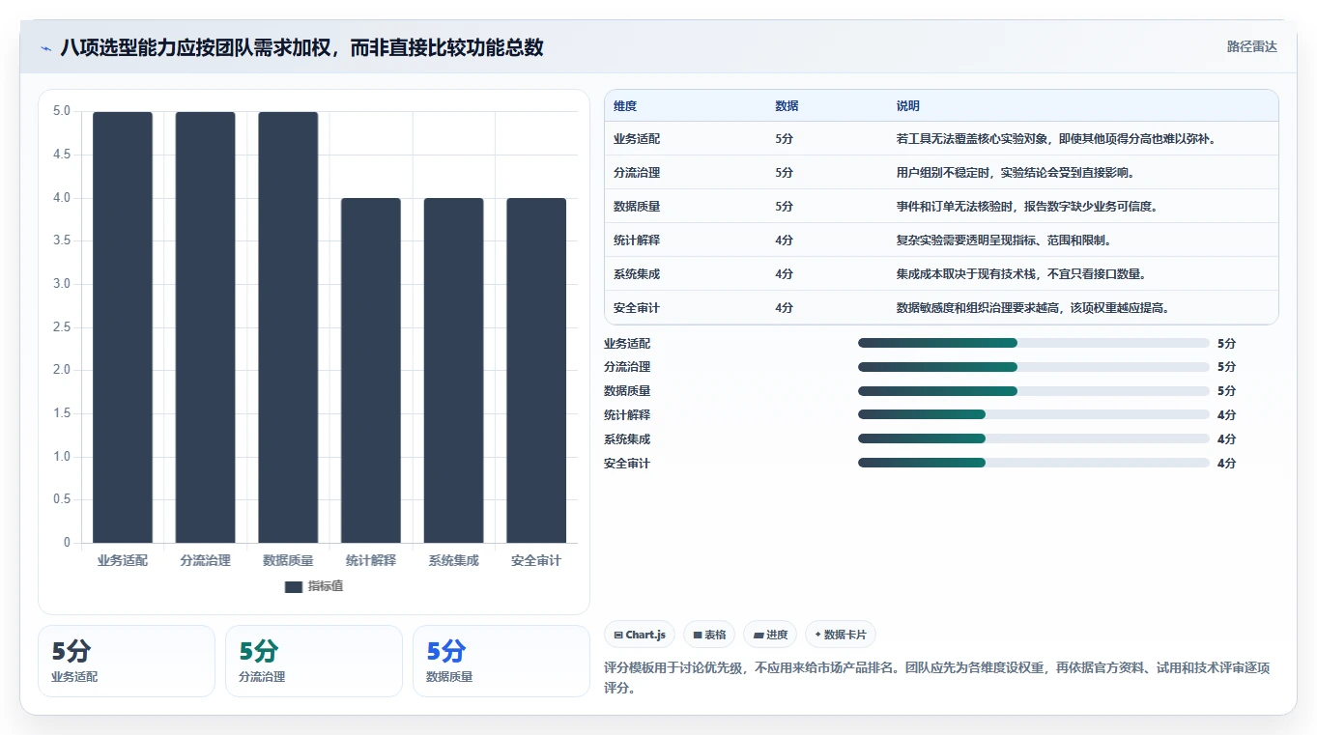Select the 业务适配 bar in the chart
This screenshot has width=1317, height=735.
coord(123,327)
